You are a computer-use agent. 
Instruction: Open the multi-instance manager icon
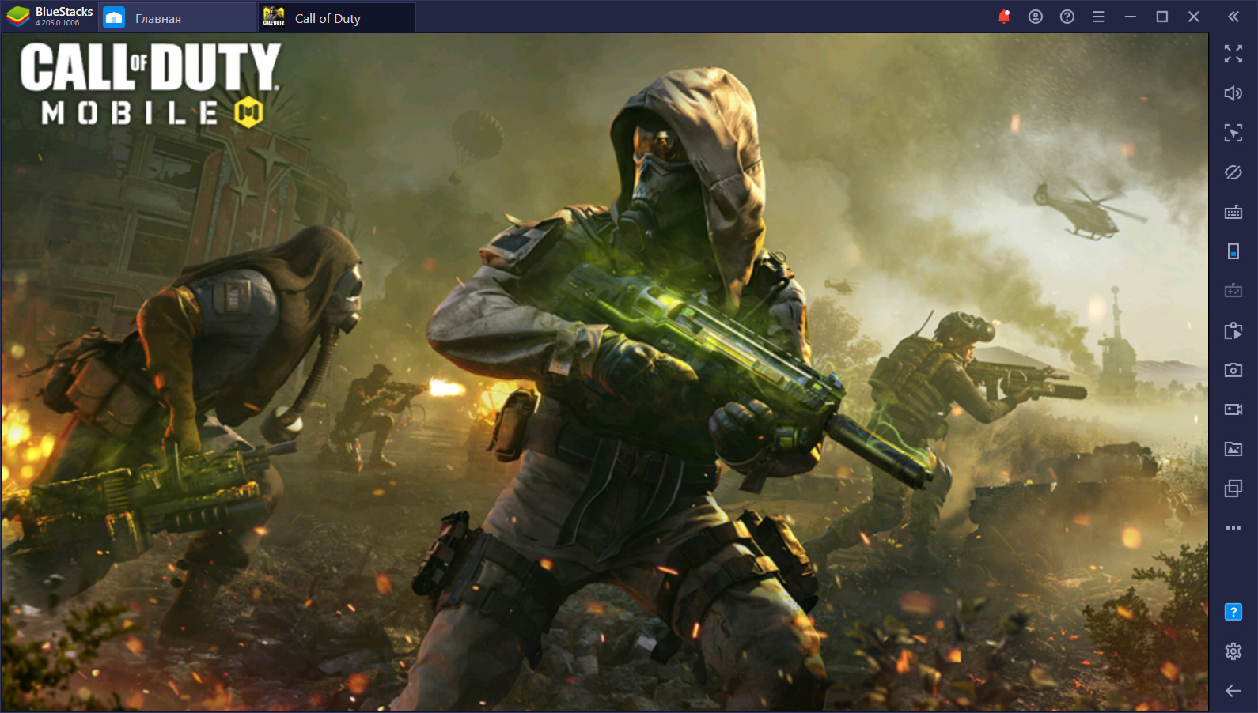click(x=1233, y=489)
